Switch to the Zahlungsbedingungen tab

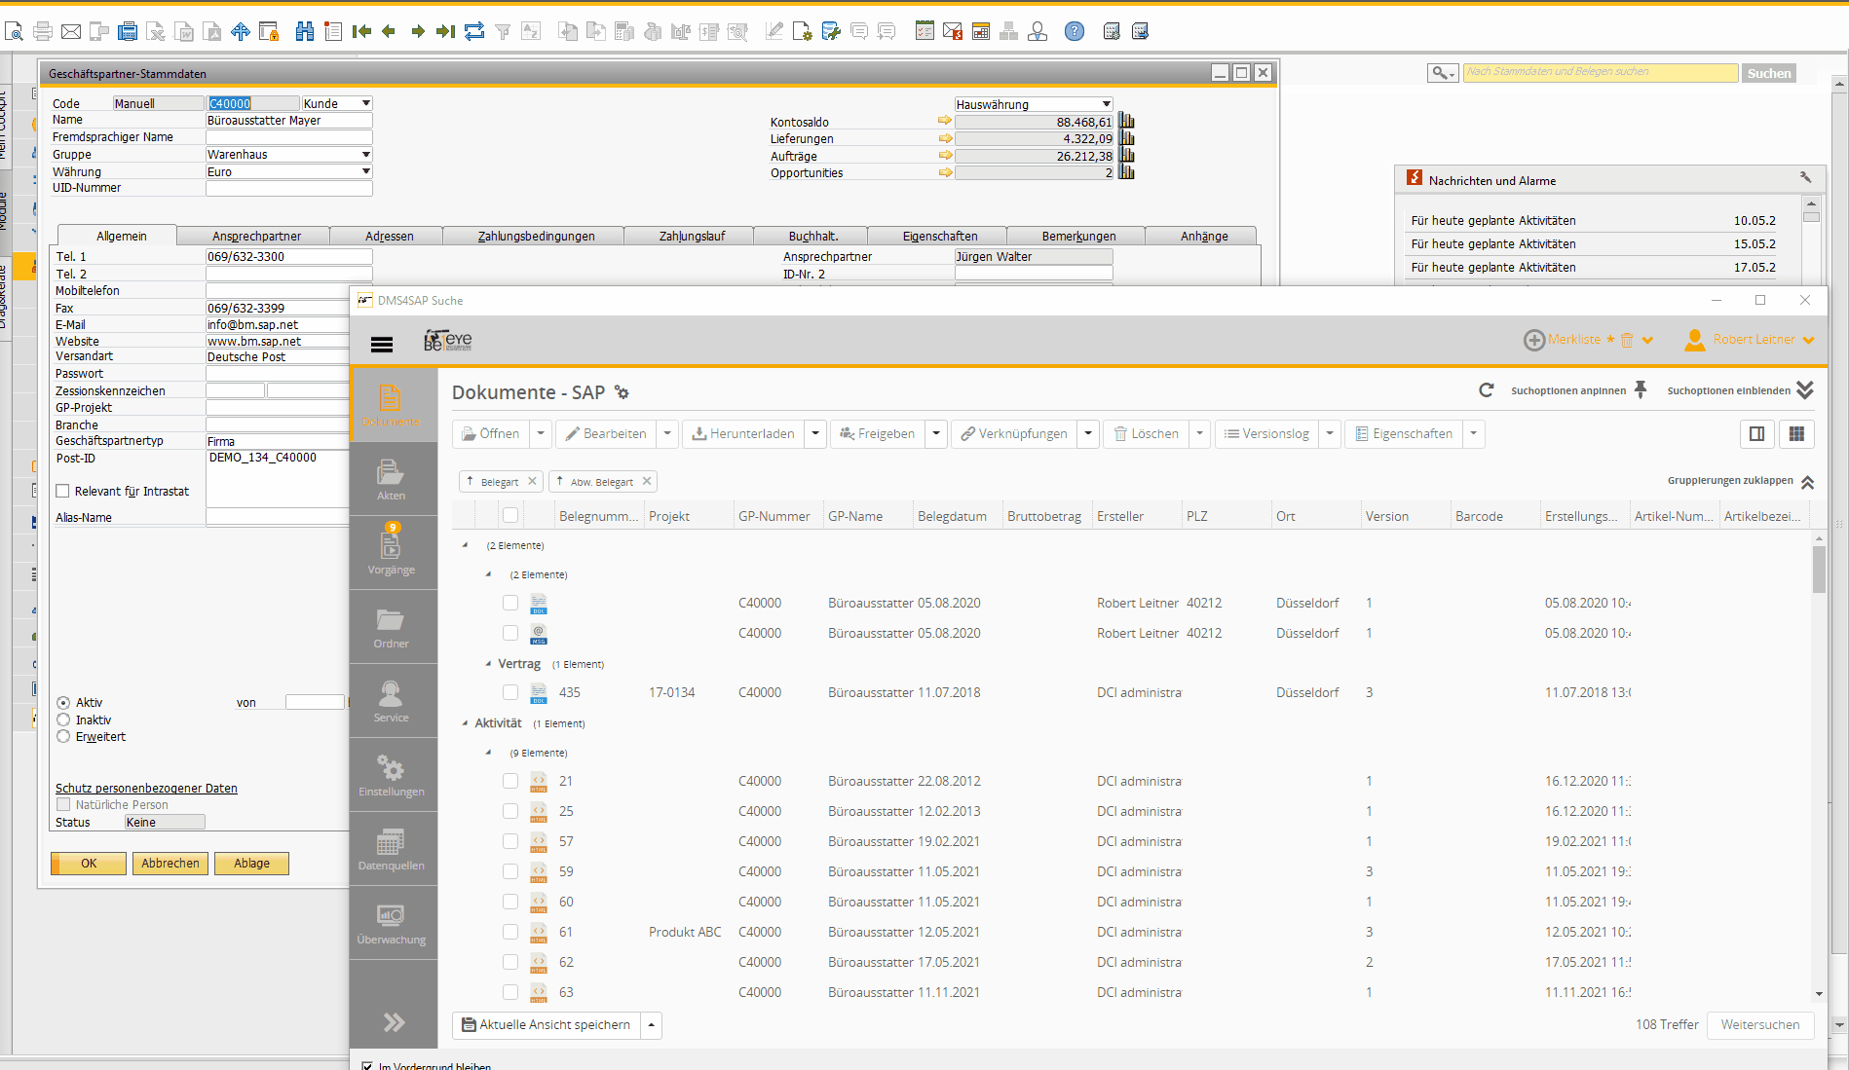click(x=535, y=237)
